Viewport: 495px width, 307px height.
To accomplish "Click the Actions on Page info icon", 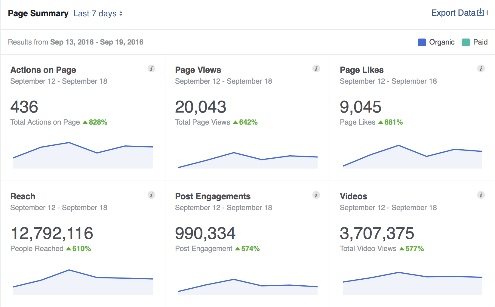I will (x=151, y=69).
